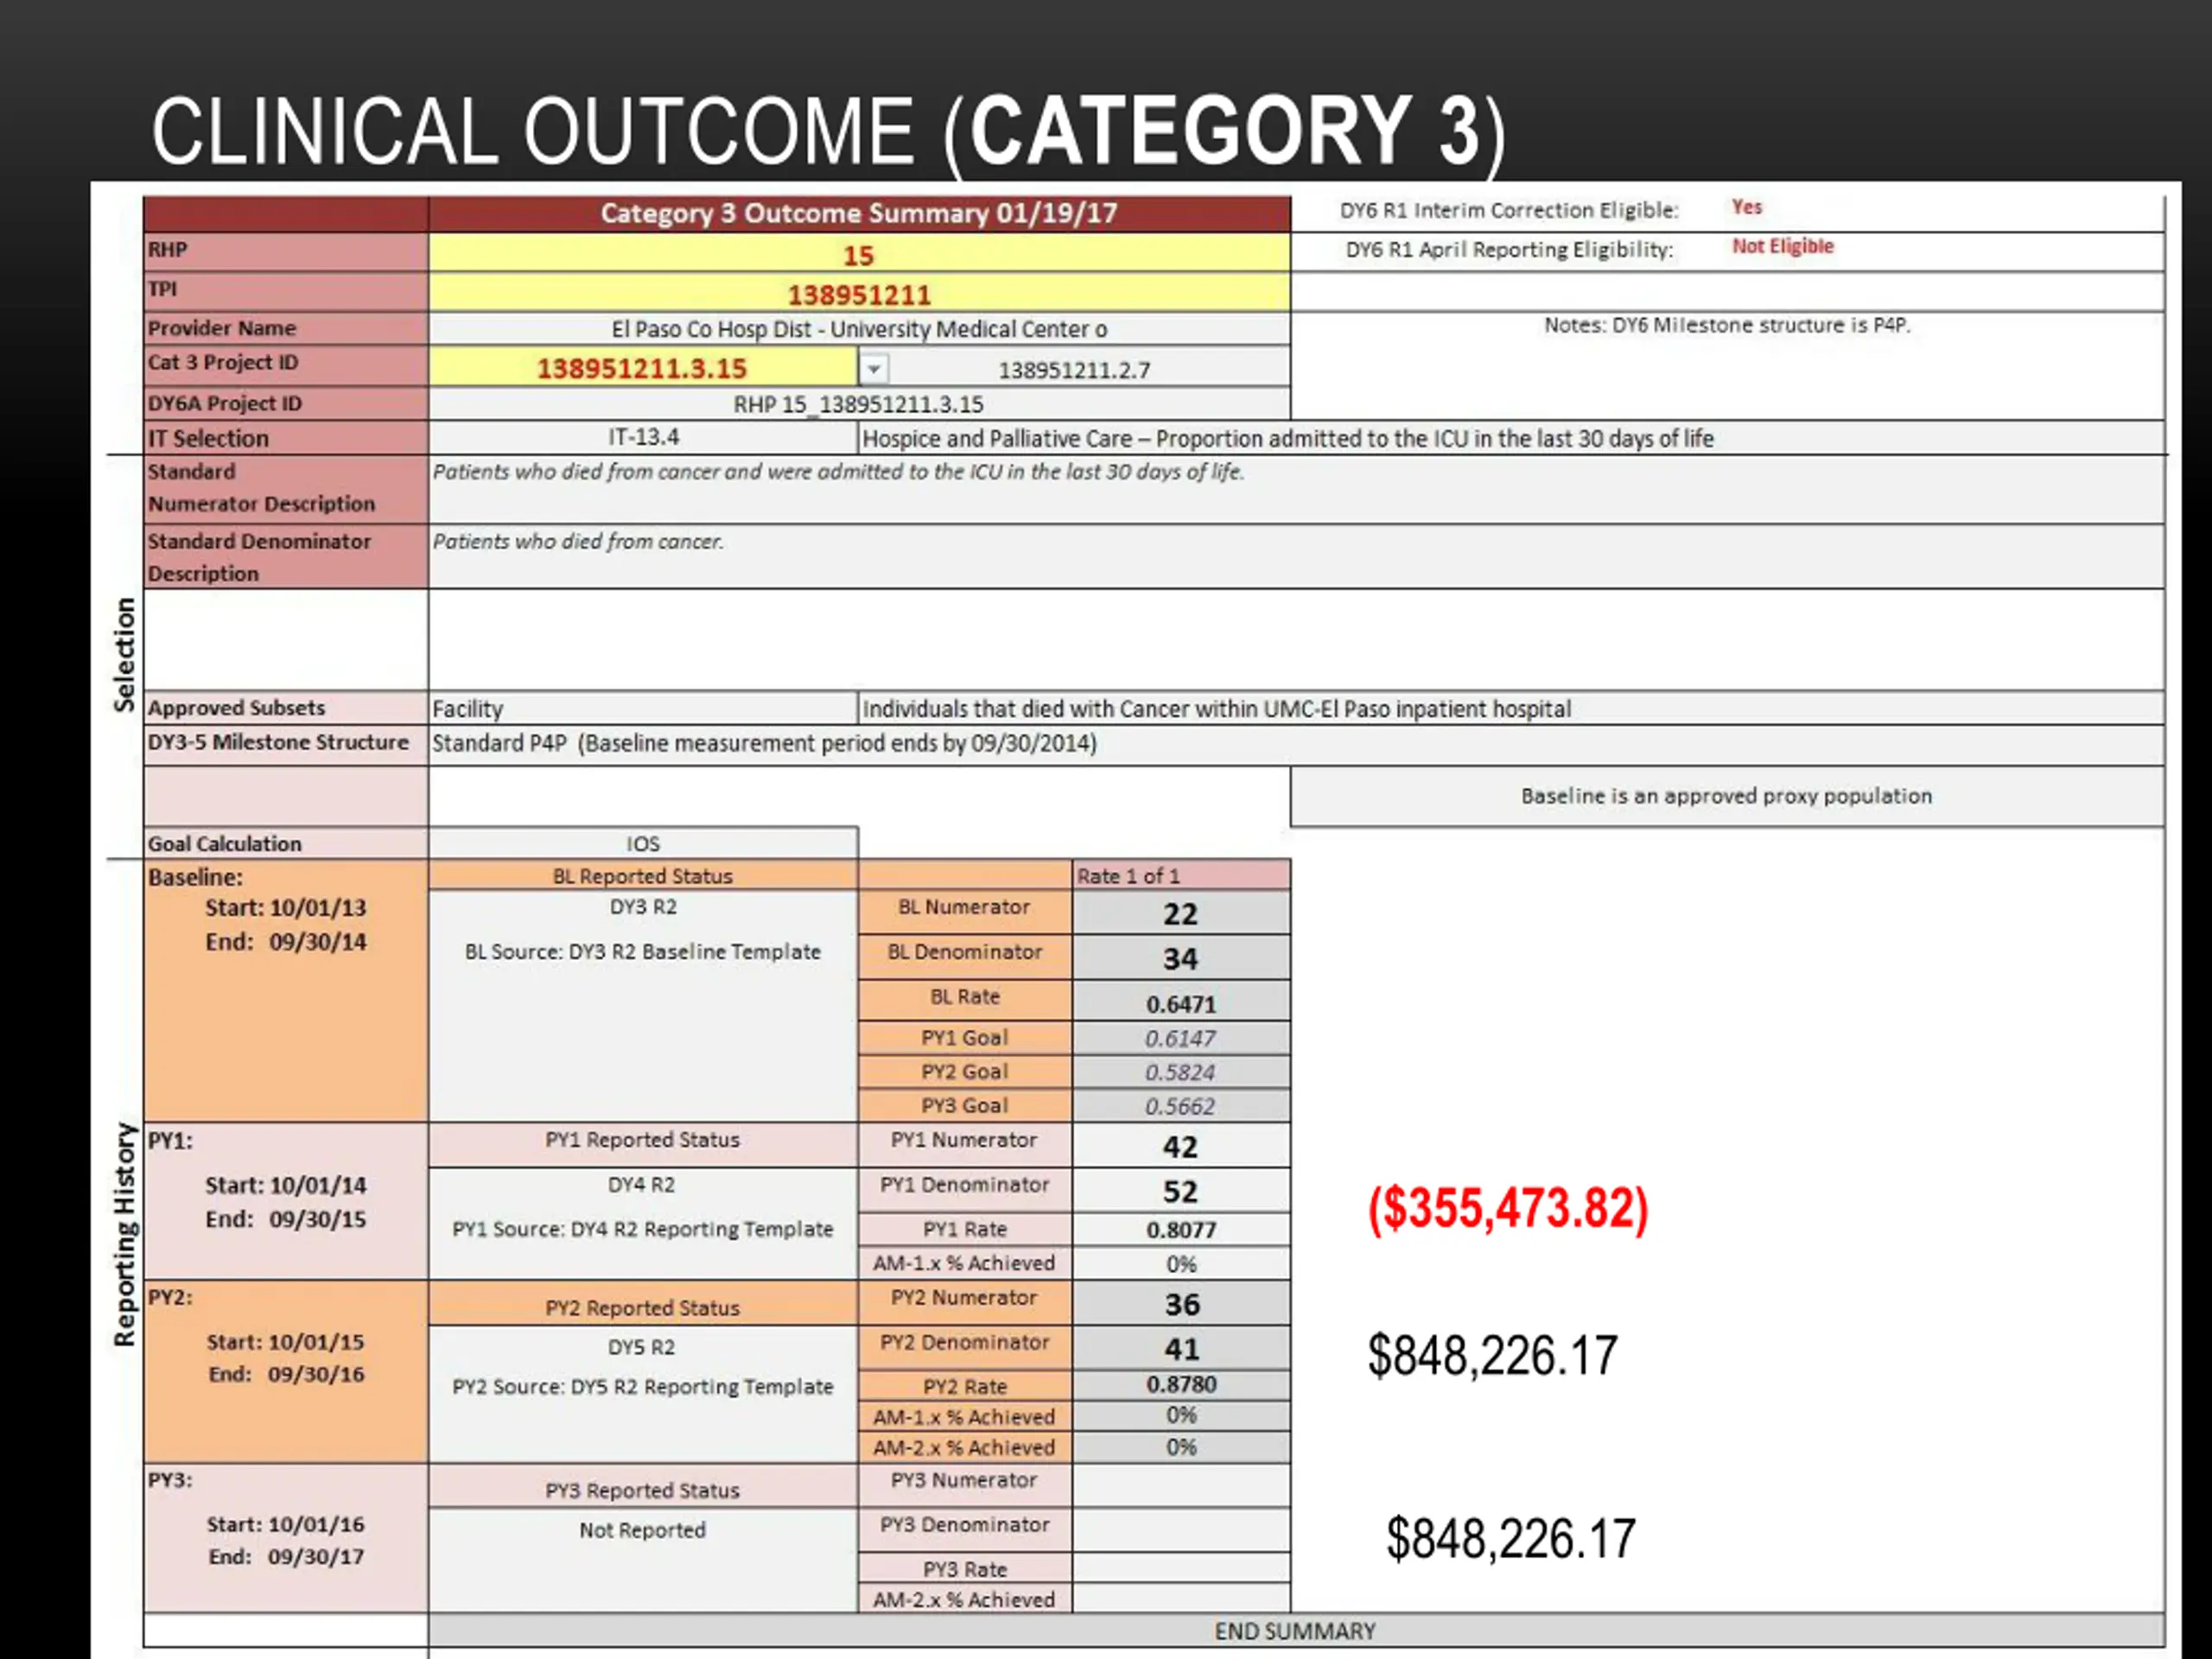Viewport: 2212px width, 1659px height.
Task: Click the Hospice and Palliative Care description cell
Action: (1510, 438)
